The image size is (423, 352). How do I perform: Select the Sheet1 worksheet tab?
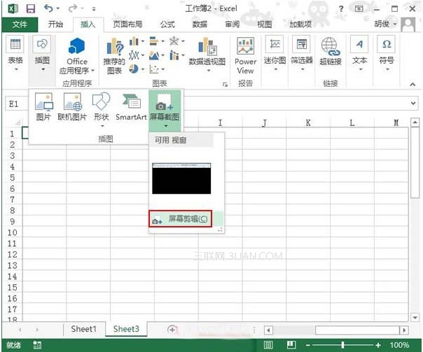coord(83,329)
